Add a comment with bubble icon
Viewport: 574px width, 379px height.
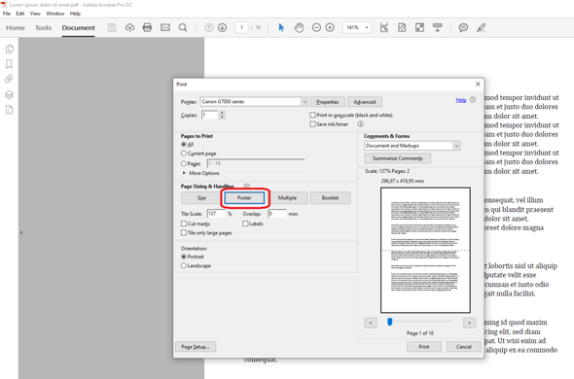[463, 27]
